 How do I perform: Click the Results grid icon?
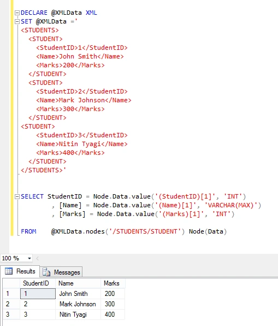pos(9,271)
